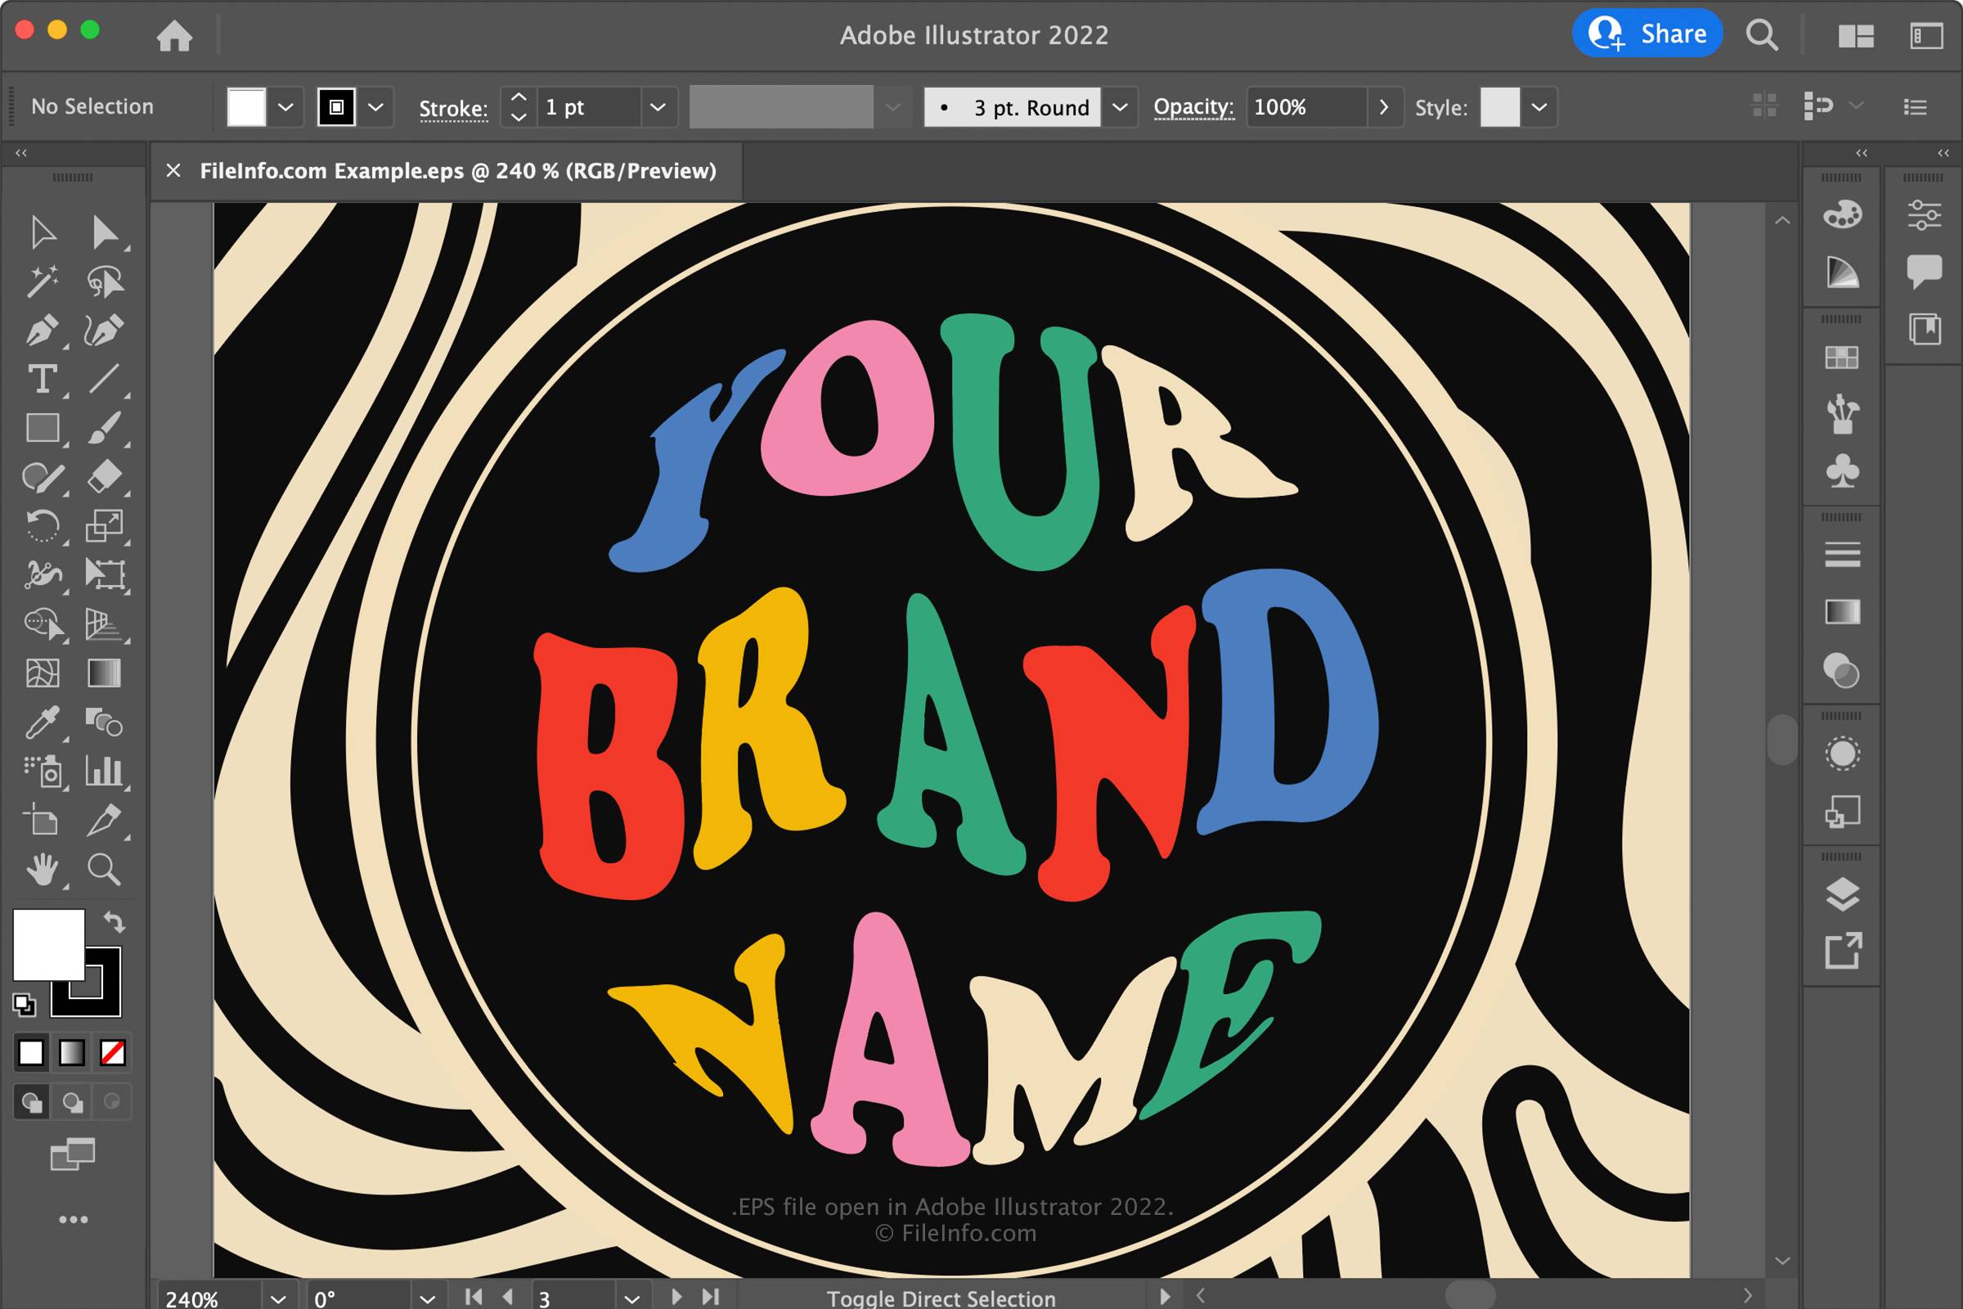Activate the Zoom tool
The image size is (1963, 1309).
tap(105, 870)
